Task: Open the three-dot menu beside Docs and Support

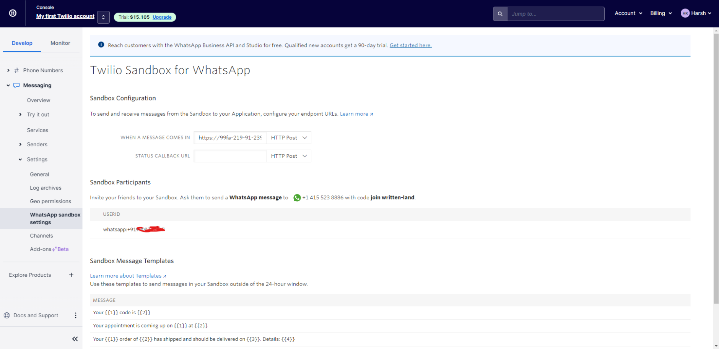Action: tap(76, 315)
